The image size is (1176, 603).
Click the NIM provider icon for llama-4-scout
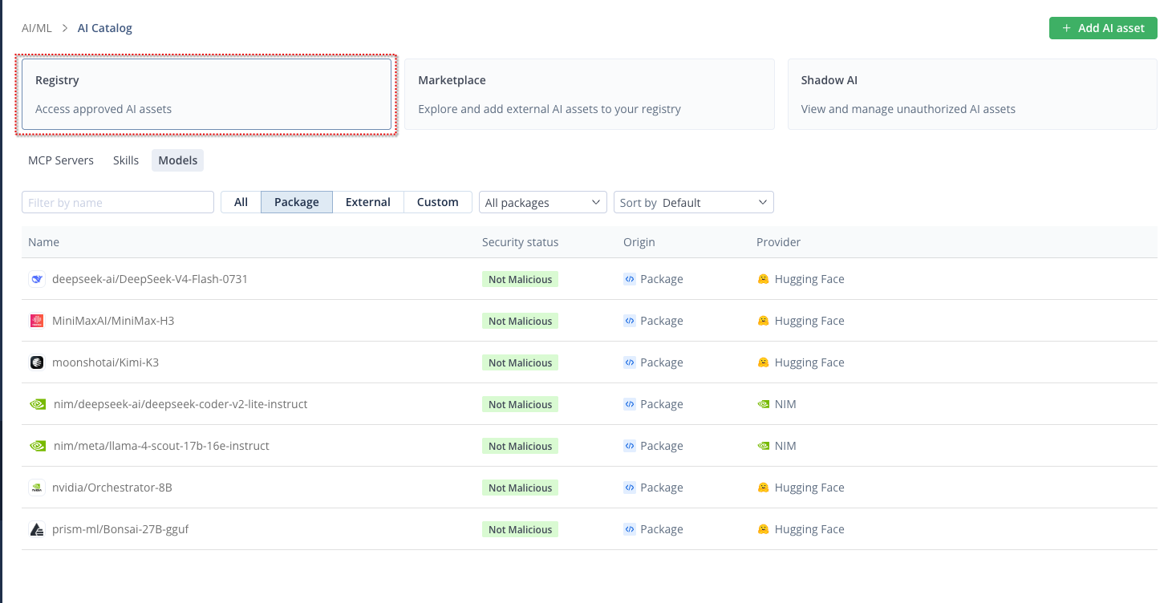click(x=764, y=446)
